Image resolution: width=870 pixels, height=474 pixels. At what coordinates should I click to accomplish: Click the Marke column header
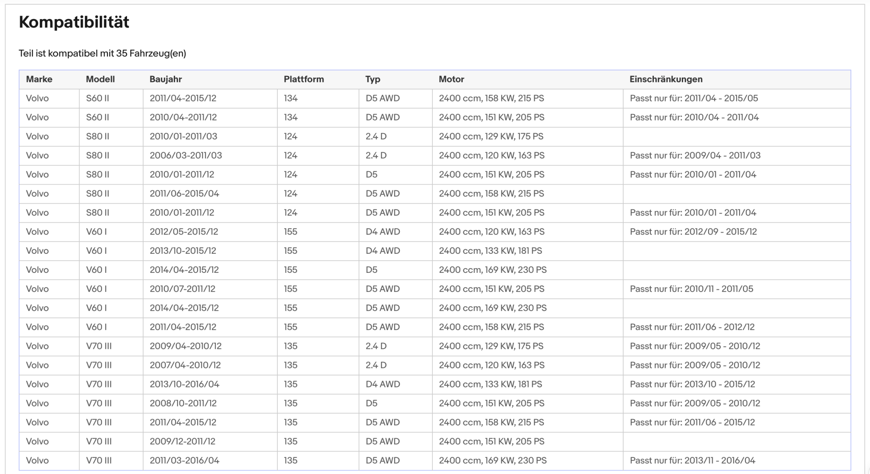(39, 79)
